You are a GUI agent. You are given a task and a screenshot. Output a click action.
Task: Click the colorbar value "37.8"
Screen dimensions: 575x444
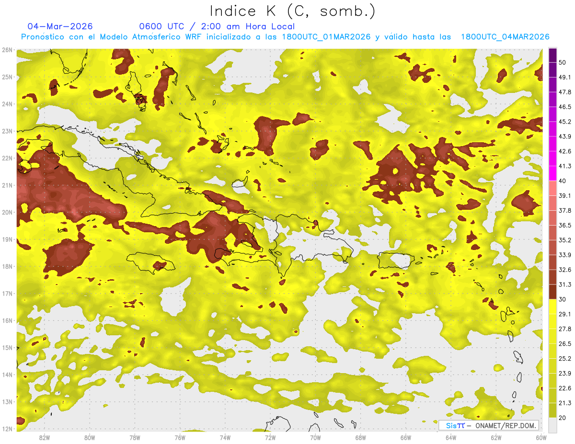click(564, 210)
